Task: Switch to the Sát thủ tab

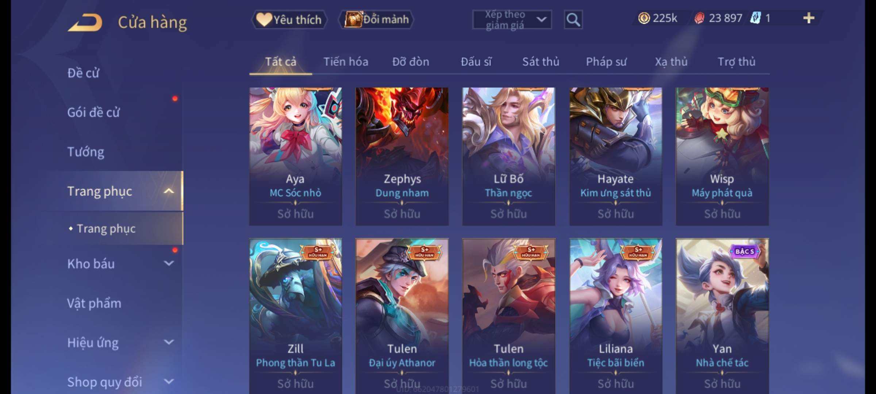Action: pos(541,62)
